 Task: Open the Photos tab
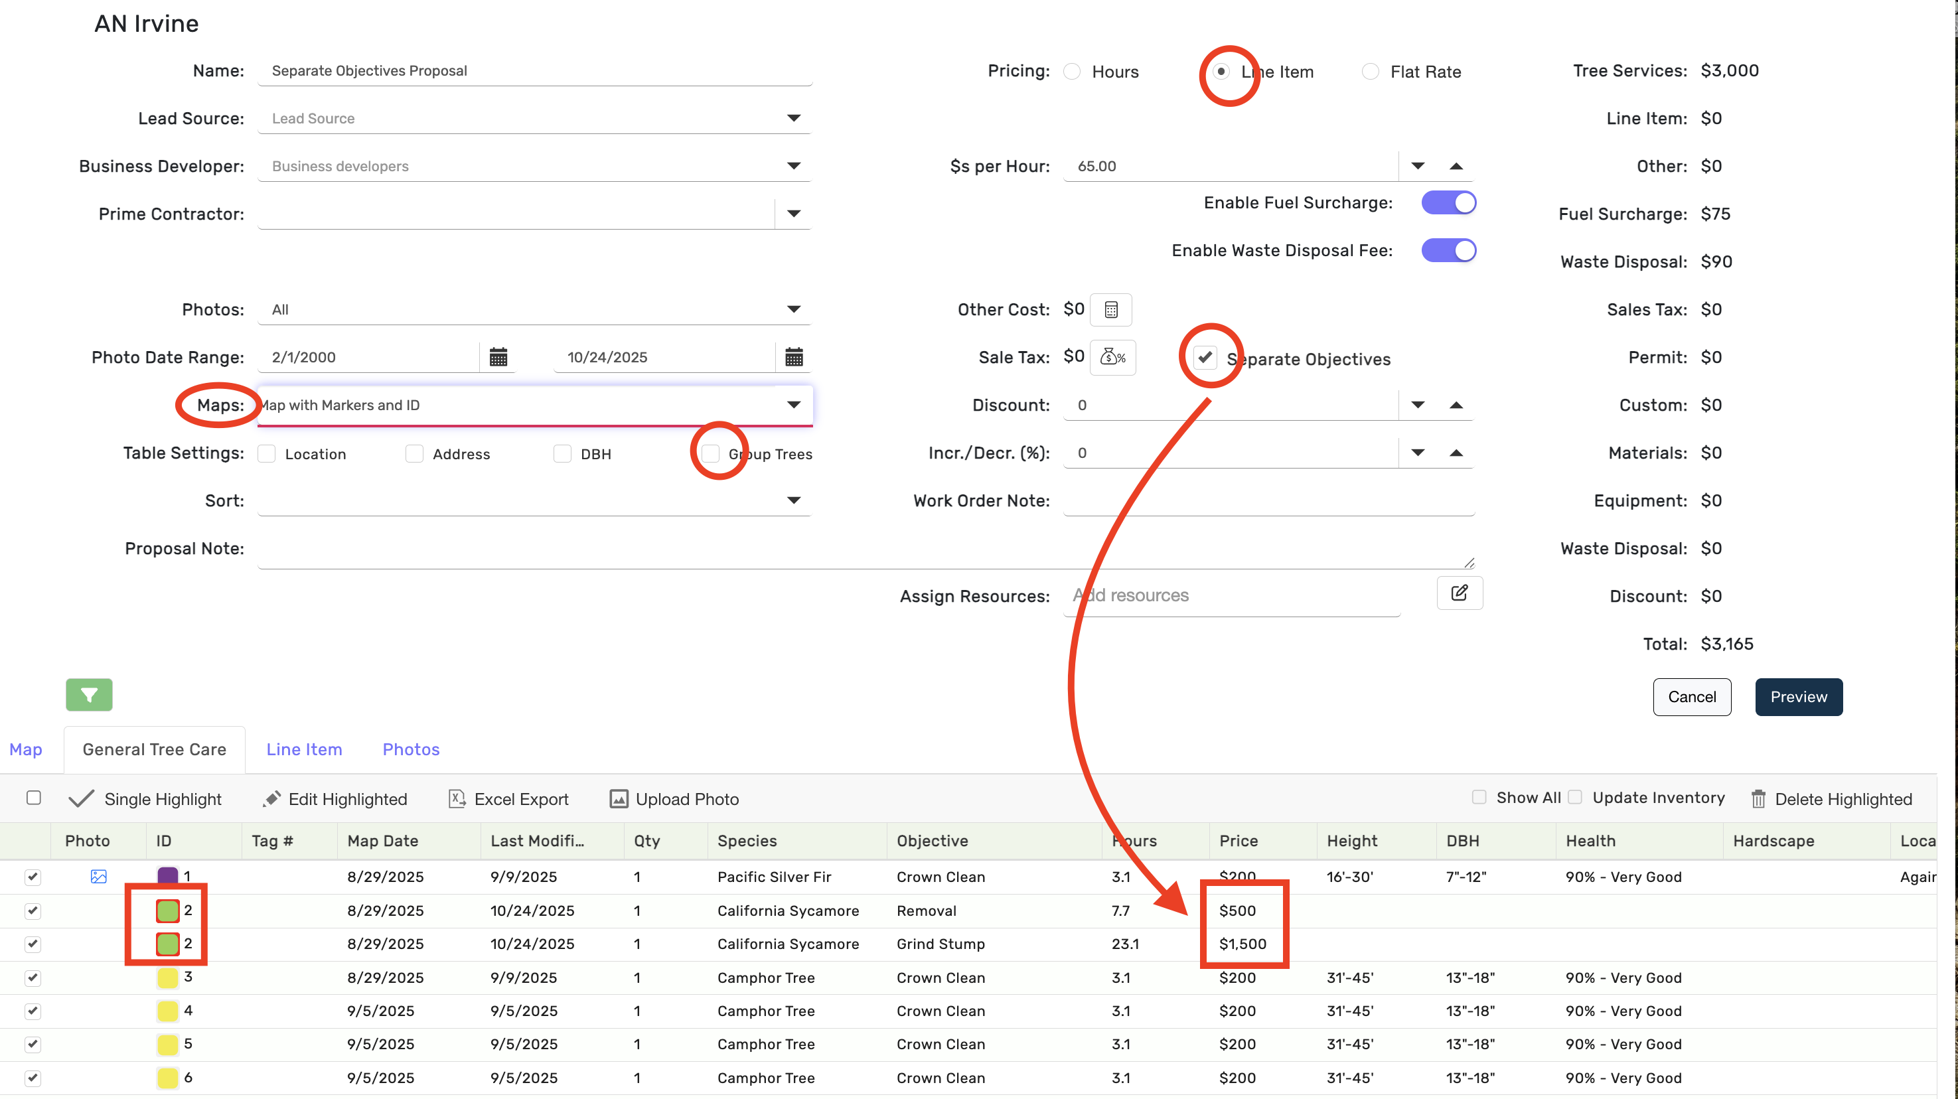click(410, 749)
